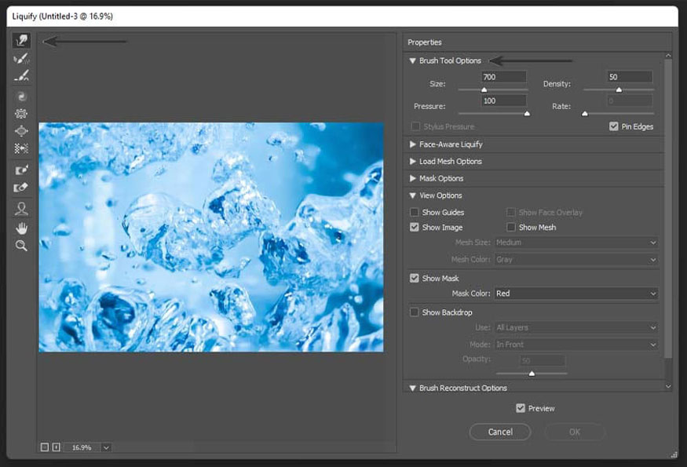The width and height of the screenshot is (687, 467).
Task: Select the Twirl Clockwise tool
Action: tap(21, 97)
